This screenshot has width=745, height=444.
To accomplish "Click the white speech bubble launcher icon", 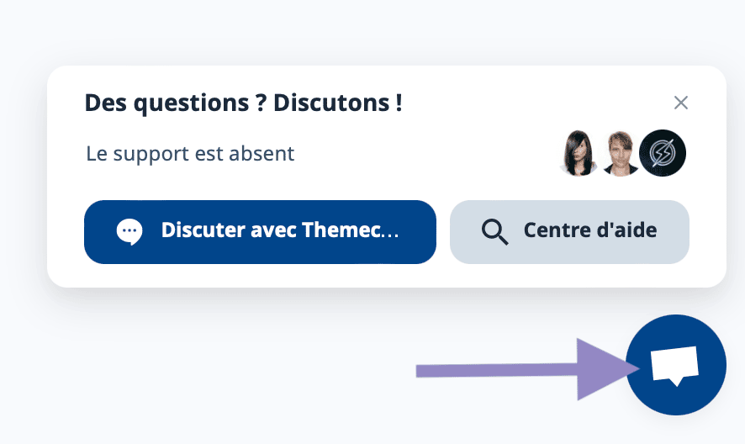I will (x=674, y=366).
